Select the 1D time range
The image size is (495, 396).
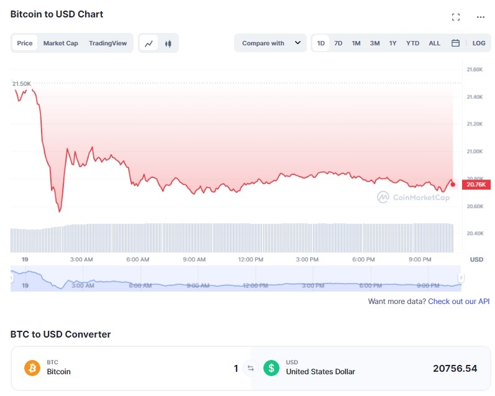tap(320, 44)
